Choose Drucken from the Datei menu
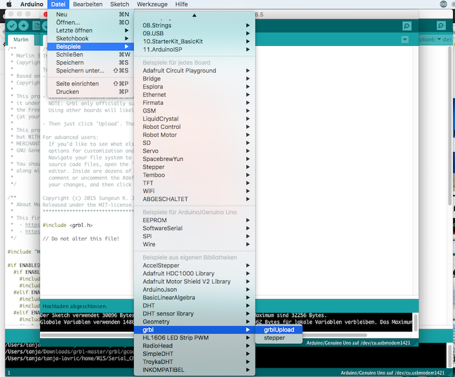 pyautogui.click(x=90, y=92)
